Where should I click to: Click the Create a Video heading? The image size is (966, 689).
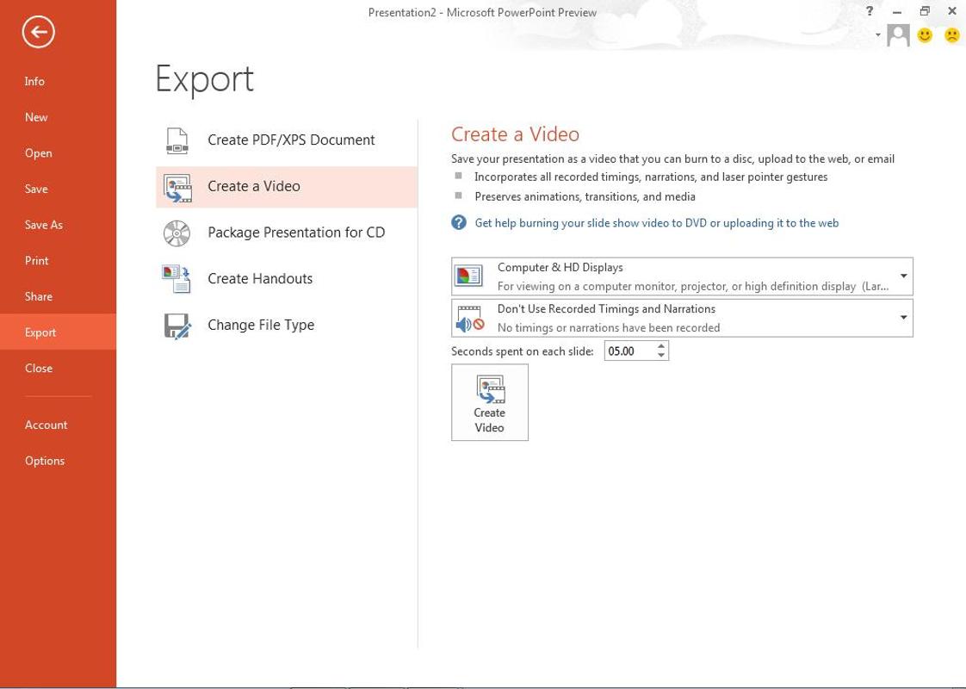[515, 134]
